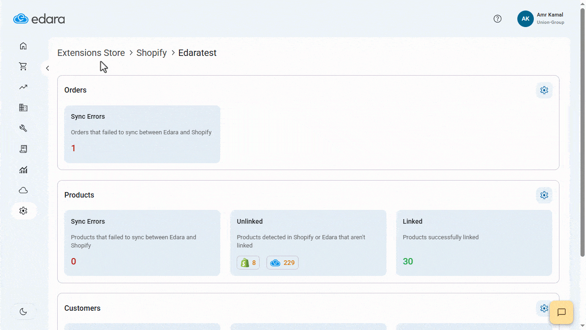Open the AK user avatar
Viewport: 586px width, 330px height.
[x=526, y=19]
